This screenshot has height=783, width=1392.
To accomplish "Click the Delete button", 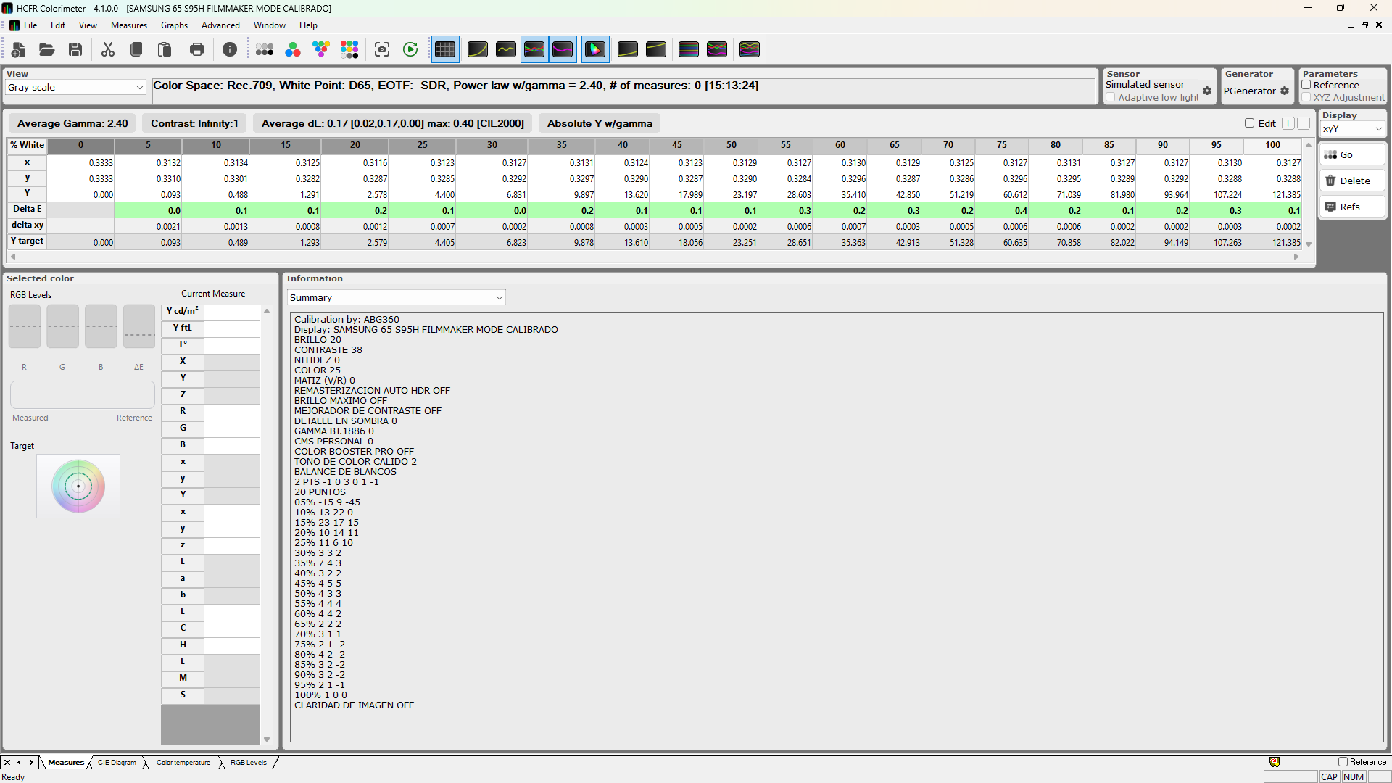I will pyautogui.click(x=1352, y=181).
